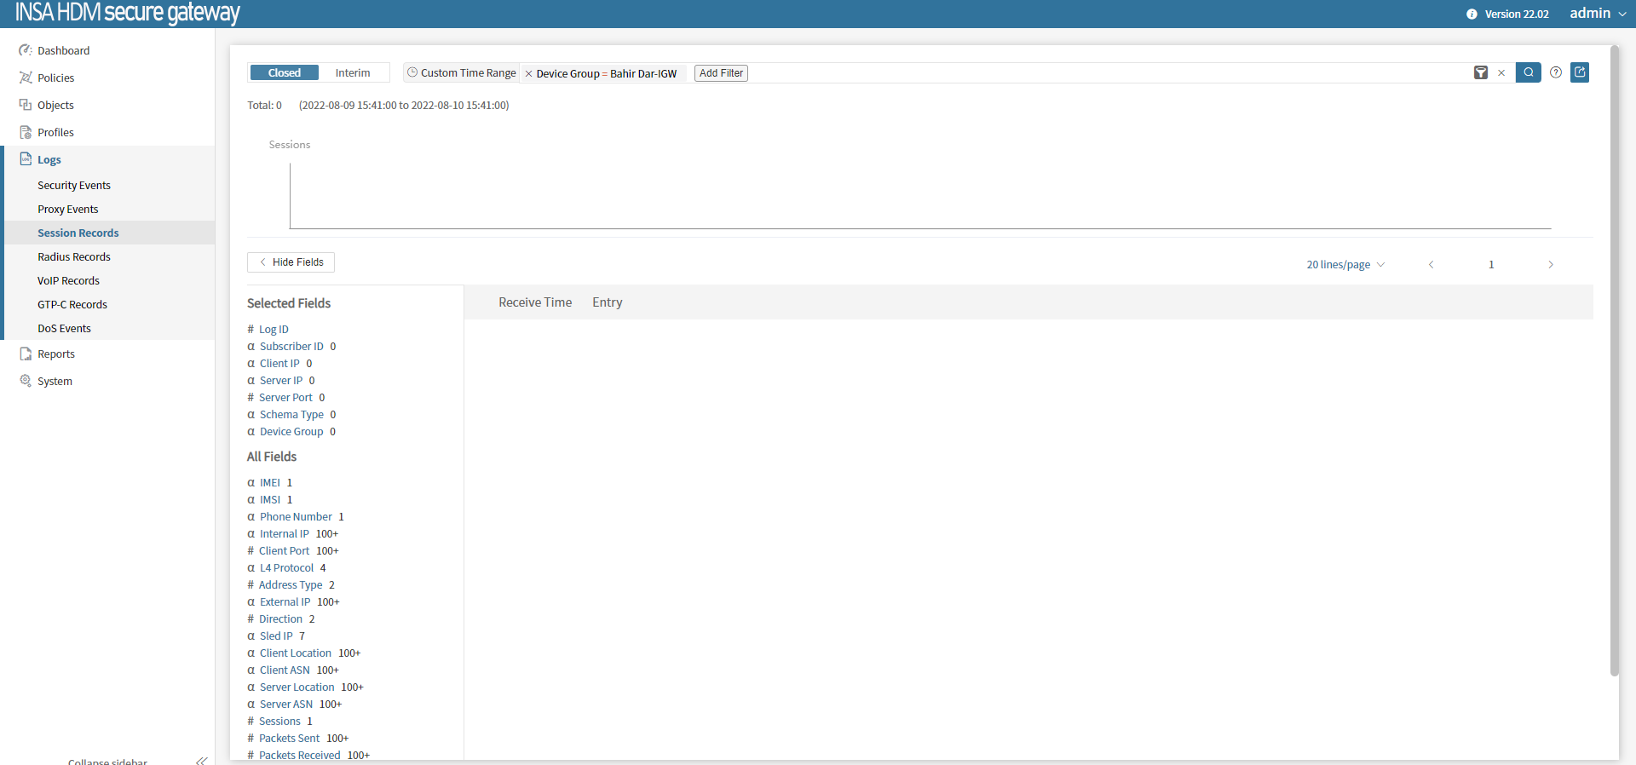Click the System gear icon
1636x765 pixels.
tap(26, 381)
